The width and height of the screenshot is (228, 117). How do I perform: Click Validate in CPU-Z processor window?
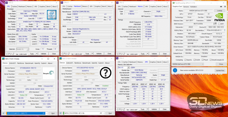(x=44, y=54)
